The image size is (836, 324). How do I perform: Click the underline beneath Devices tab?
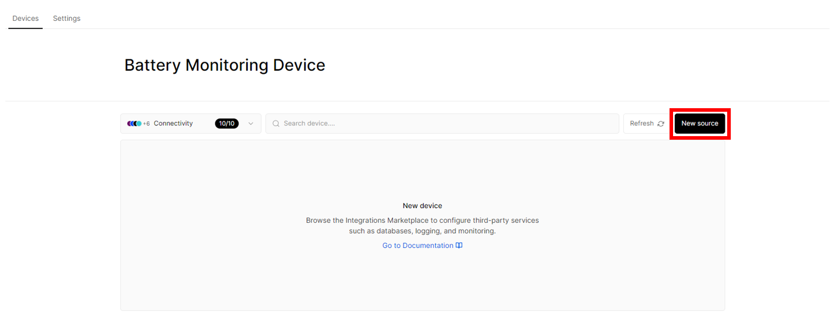coord(26,28)
